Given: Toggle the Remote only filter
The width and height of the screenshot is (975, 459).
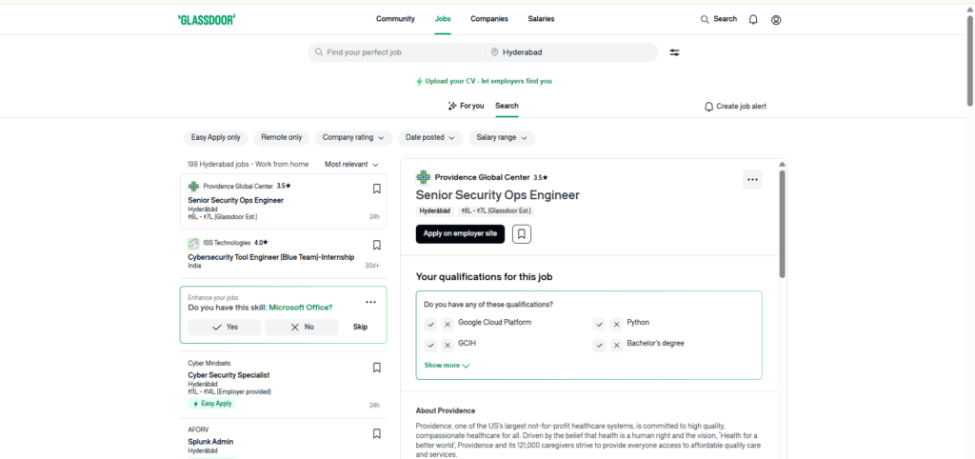Looking at the screenshot, I should [x=282, y=137].
